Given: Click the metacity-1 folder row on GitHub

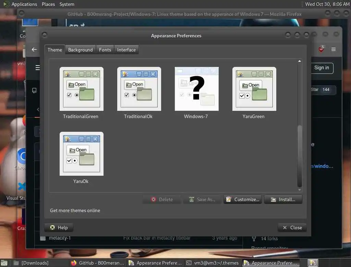Looking at the screenshot, I should 139,238.
